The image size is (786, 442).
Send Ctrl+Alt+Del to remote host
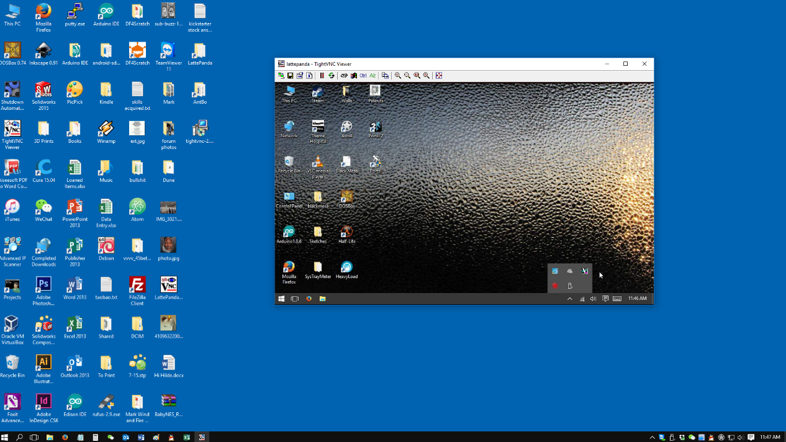click(344, 76)
